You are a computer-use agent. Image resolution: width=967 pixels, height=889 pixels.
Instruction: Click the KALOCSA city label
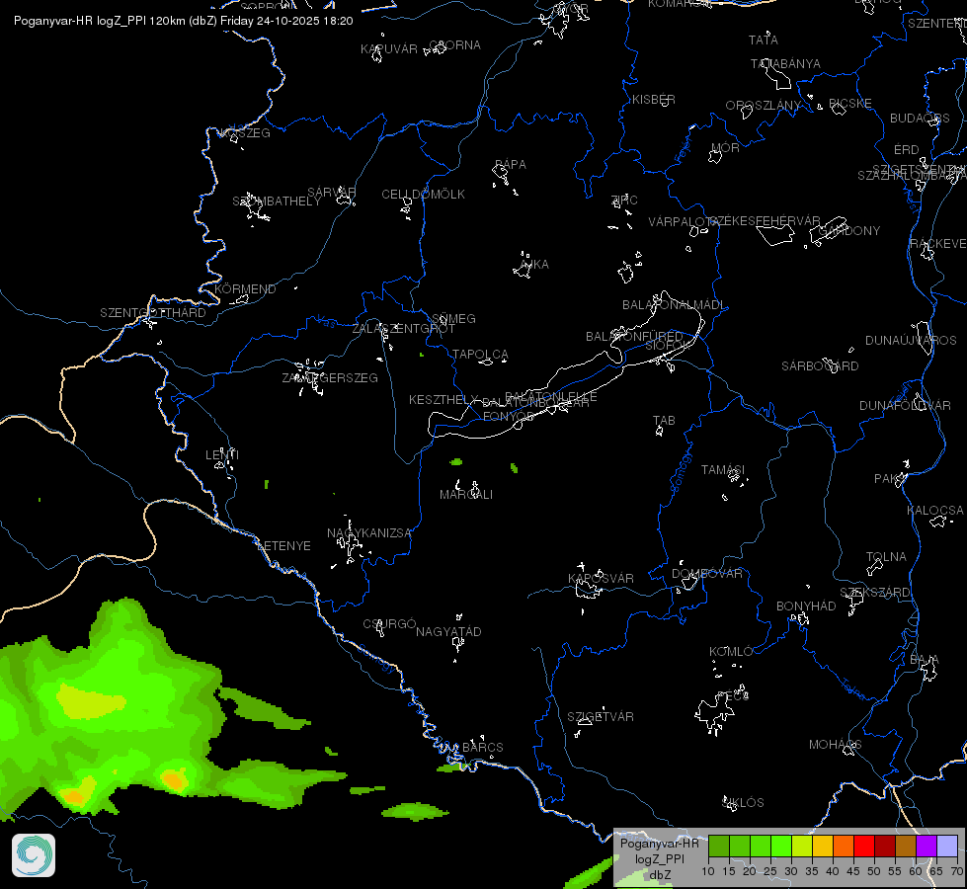pos(935,511)
